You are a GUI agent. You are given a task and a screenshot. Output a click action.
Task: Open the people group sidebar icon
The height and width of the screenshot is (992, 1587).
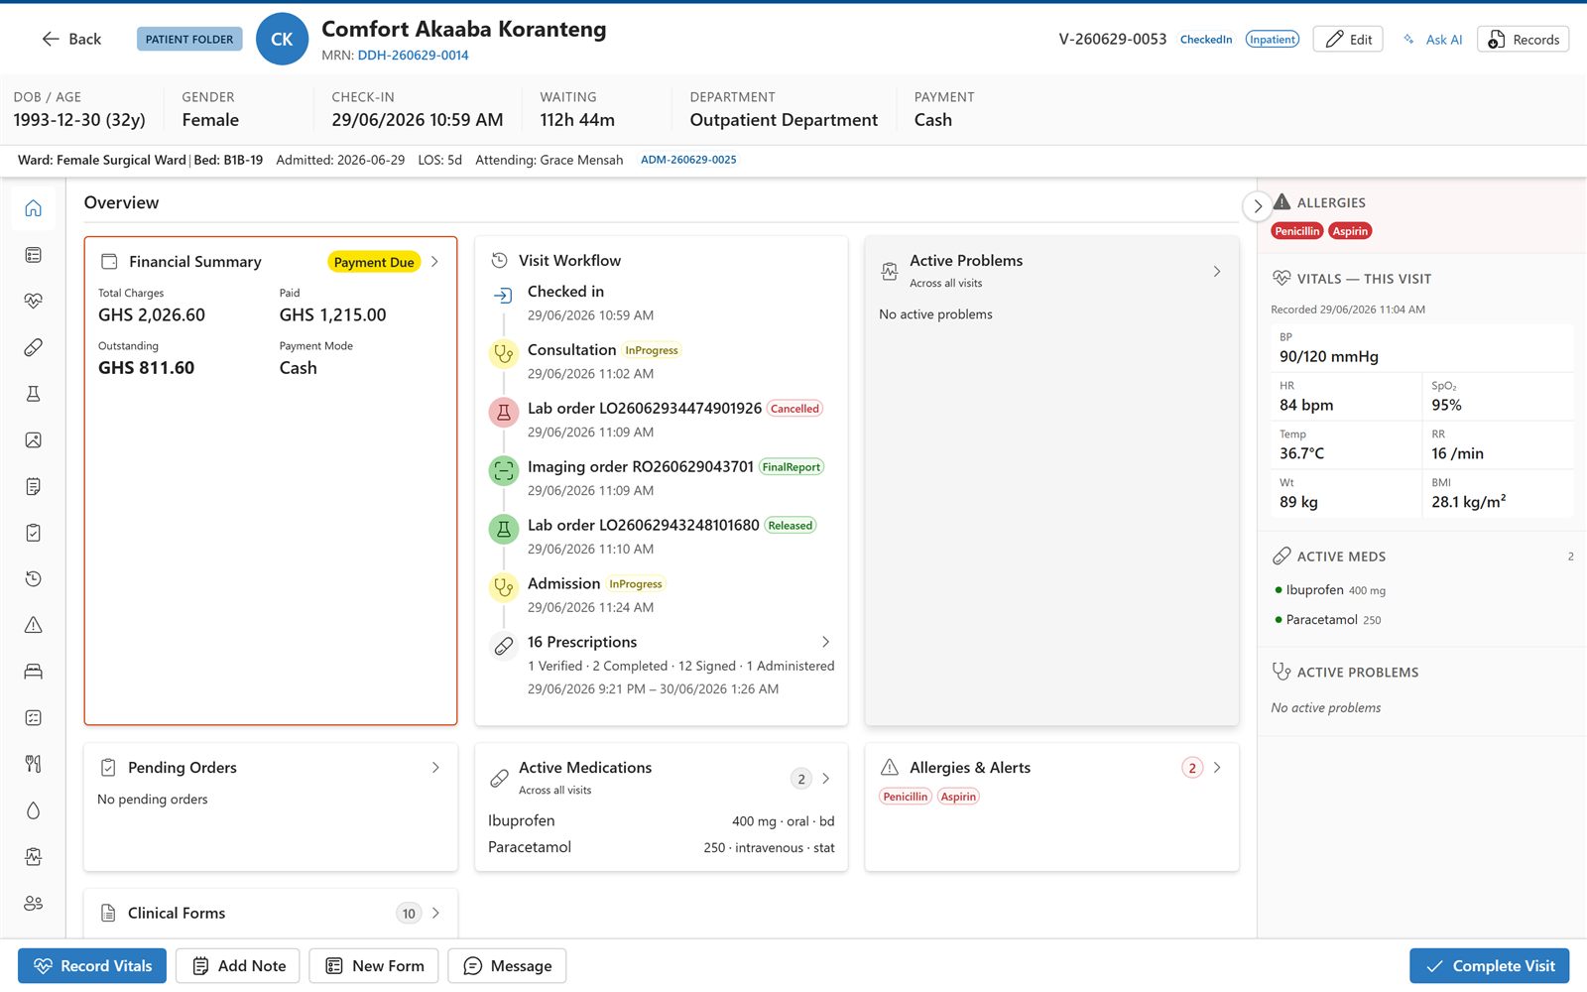coord(33,903)
